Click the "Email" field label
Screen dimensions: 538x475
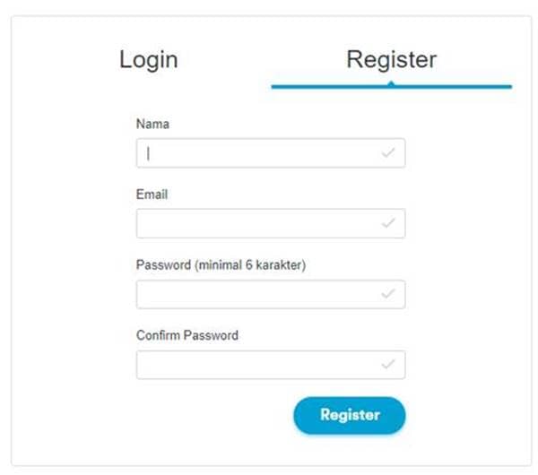(x=152, y=194)
